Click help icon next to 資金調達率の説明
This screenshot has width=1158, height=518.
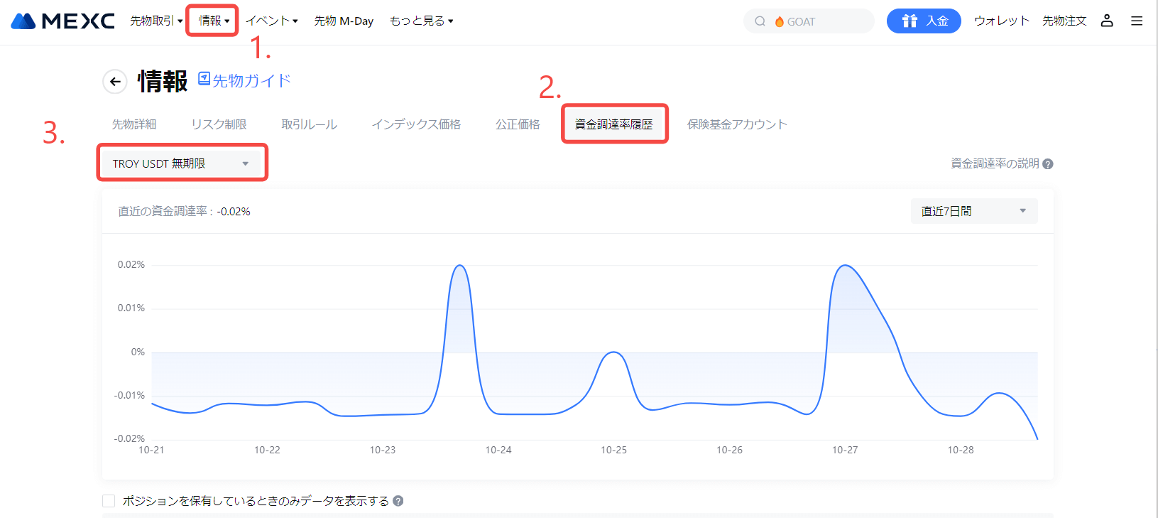(1048, 164)
